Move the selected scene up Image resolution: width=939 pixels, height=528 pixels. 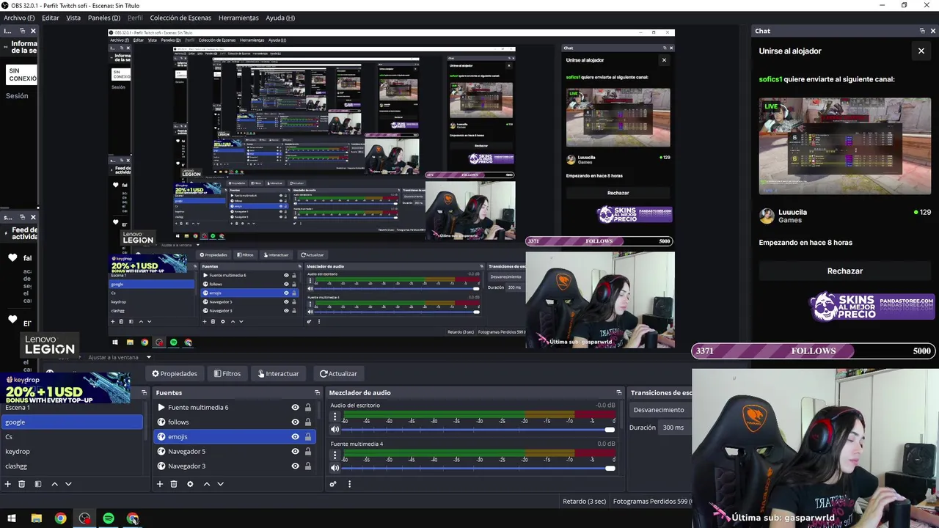(x=54, y=484)
